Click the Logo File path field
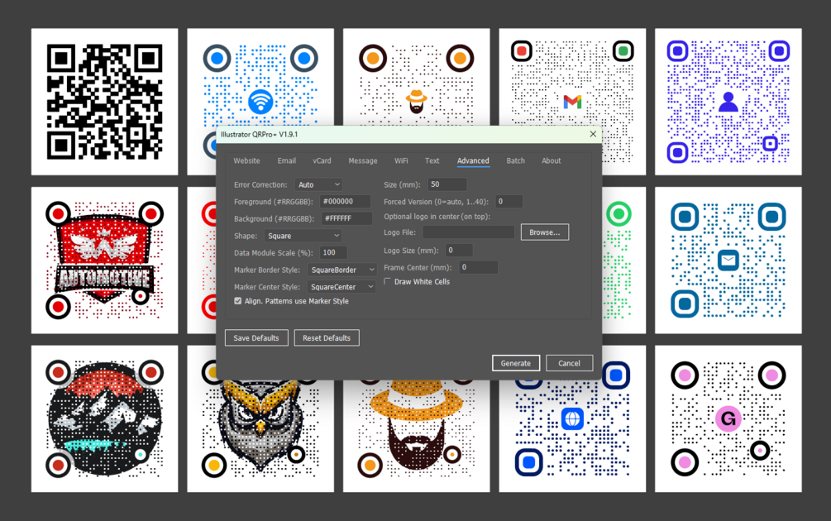 [x=469, y=232]
